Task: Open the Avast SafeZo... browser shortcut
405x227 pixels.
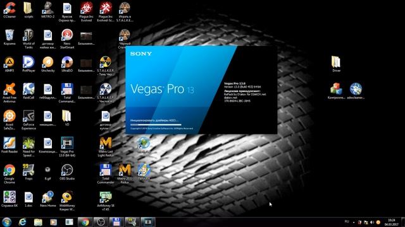Action: (x=9, y=120)
